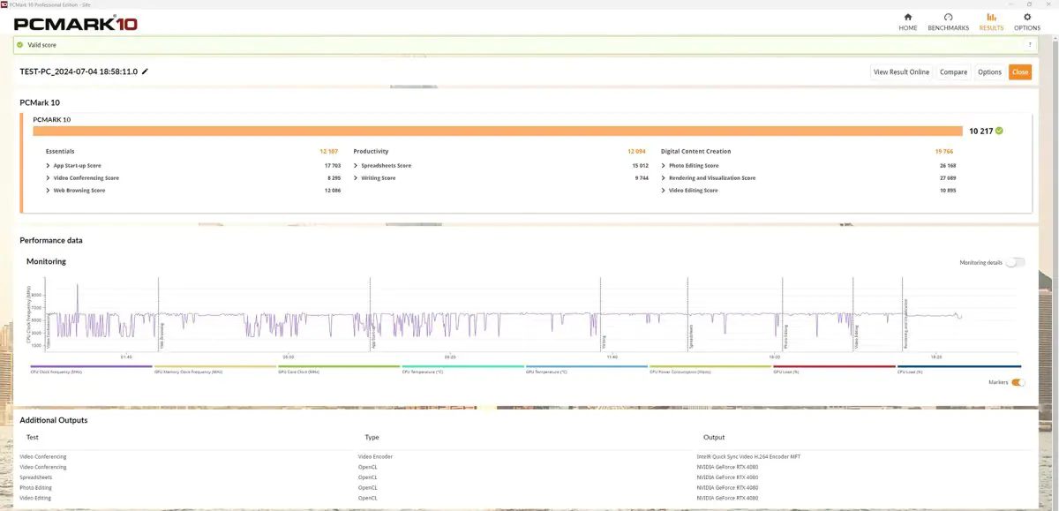Expand Video Editing Score row
1059x511 pixels.
coord(664,191)
